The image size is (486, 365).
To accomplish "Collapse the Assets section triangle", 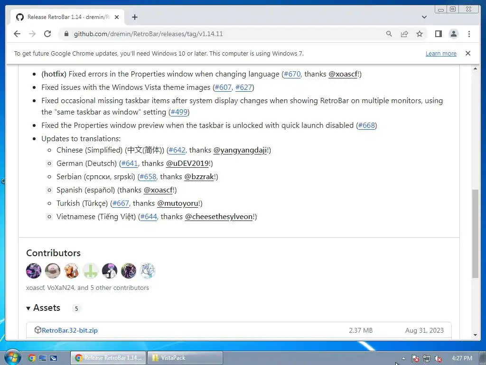I will tap(28, 308).
